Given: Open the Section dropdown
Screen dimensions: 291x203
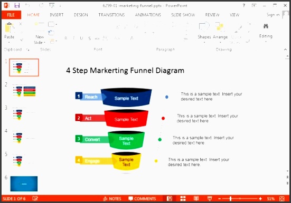Looking at the screenshot, I should [53, 41].
